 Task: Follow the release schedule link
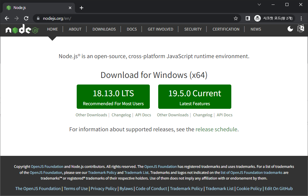coord(216,129)
